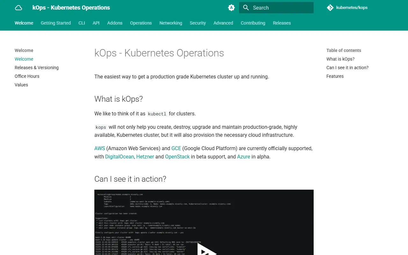Open Values sidebar page
Viewport: 408px width, 255px height.
click(21, 85)
